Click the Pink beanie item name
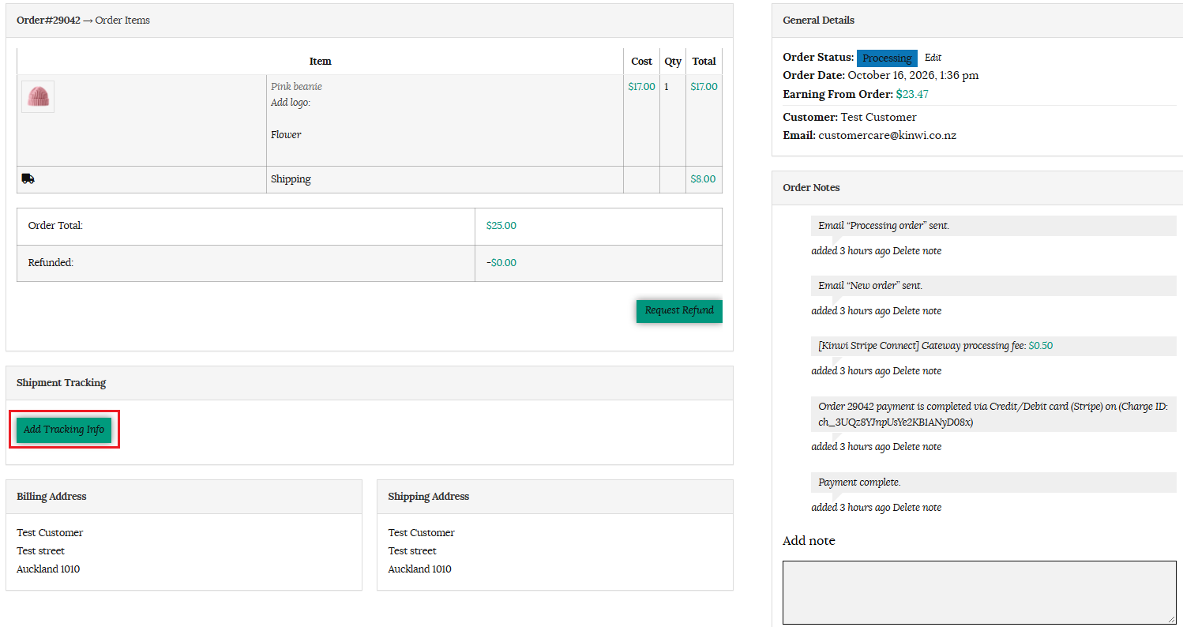Image resolution: width=1183 pixels, height=627 pixels. pyautogui.click(x=296, y=87)
